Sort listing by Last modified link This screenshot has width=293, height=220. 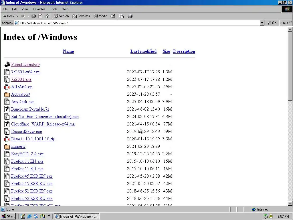coord(143,51)
